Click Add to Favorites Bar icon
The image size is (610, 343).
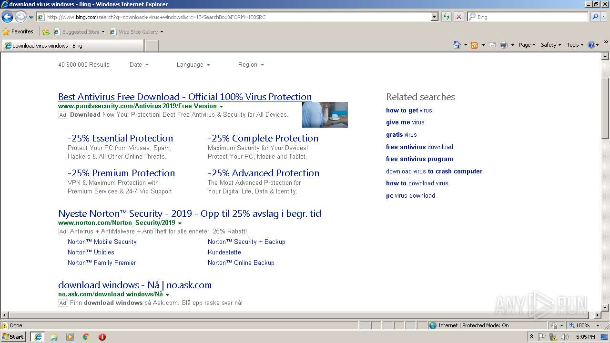click(x=46, y=32)
